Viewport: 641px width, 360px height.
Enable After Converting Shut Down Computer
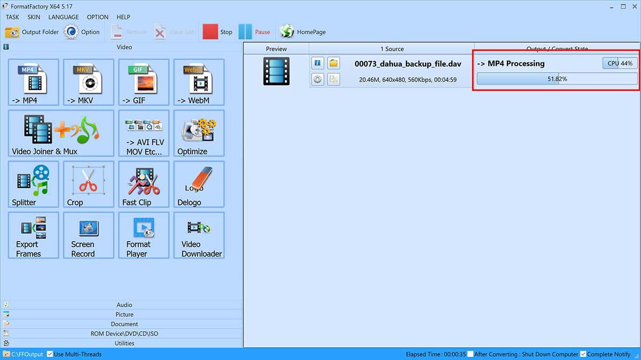(470, 354)
